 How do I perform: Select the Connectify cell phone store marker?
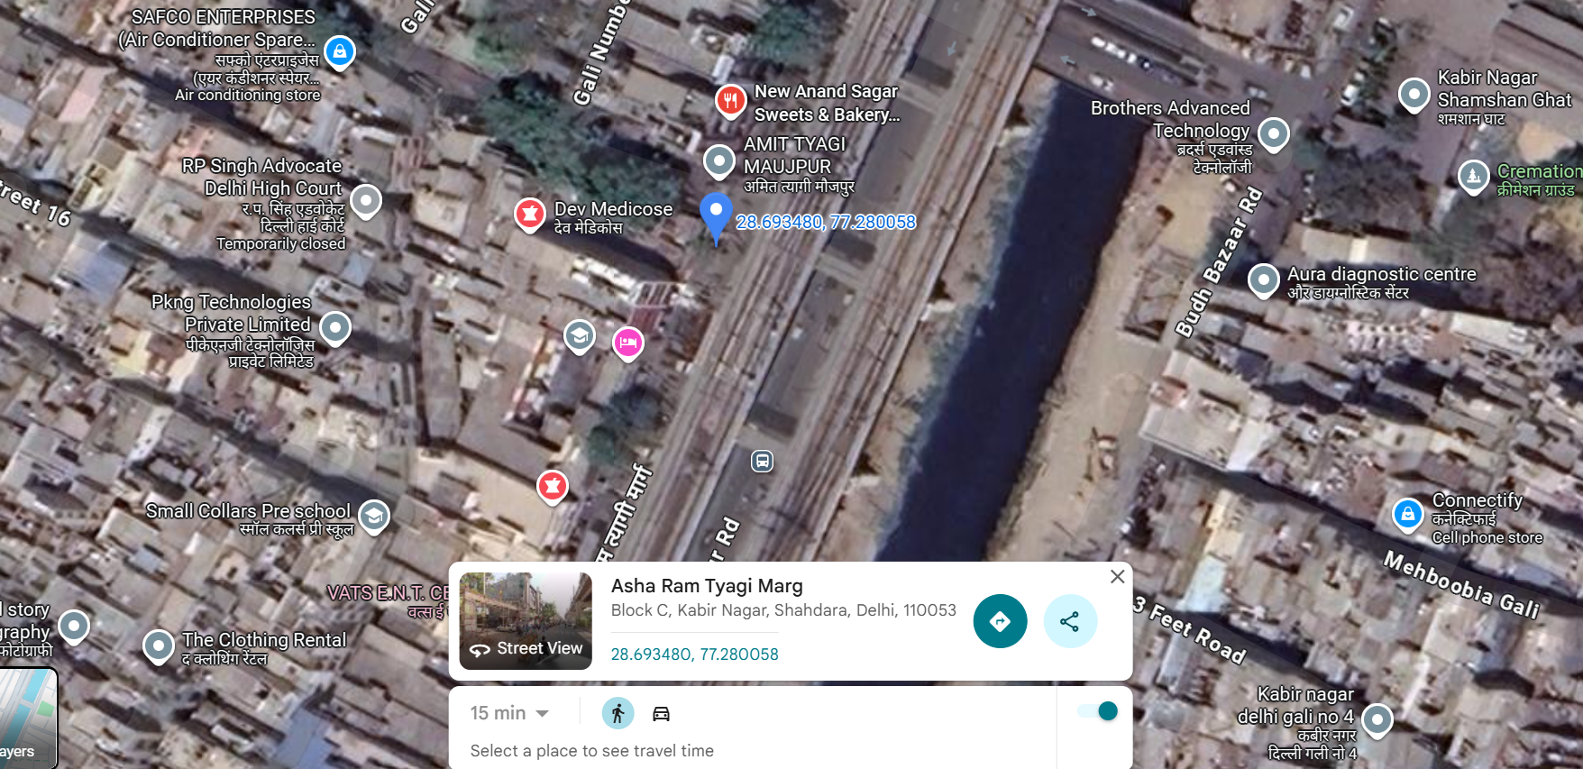pyautogui.click(x=1406, y=514)
